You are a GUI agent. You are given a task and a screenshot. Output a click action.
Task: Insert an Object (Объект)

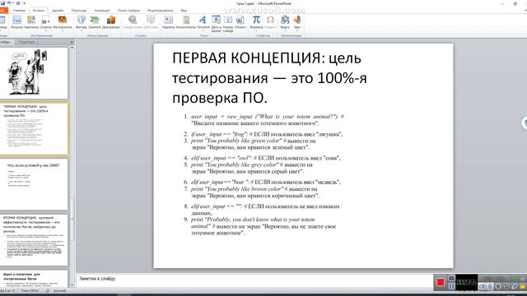[x=240, y=22]
